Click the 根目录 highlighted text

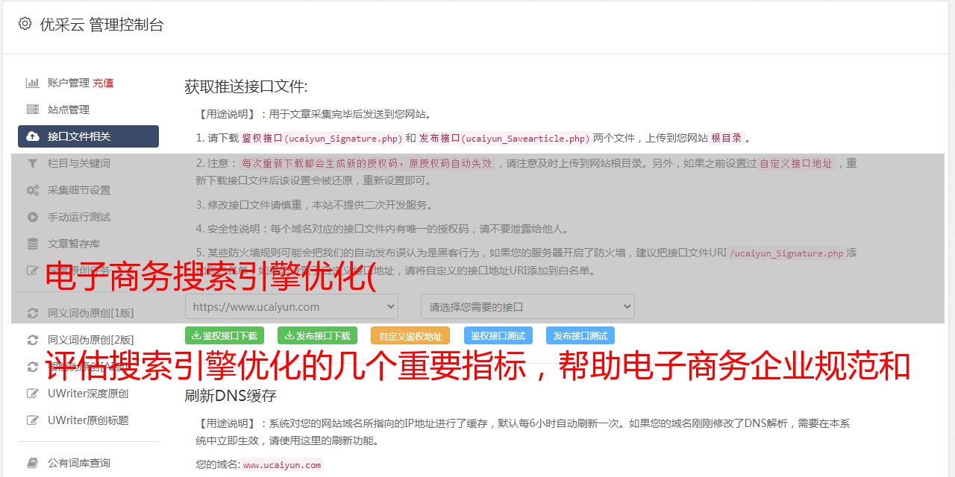point(727,138)
